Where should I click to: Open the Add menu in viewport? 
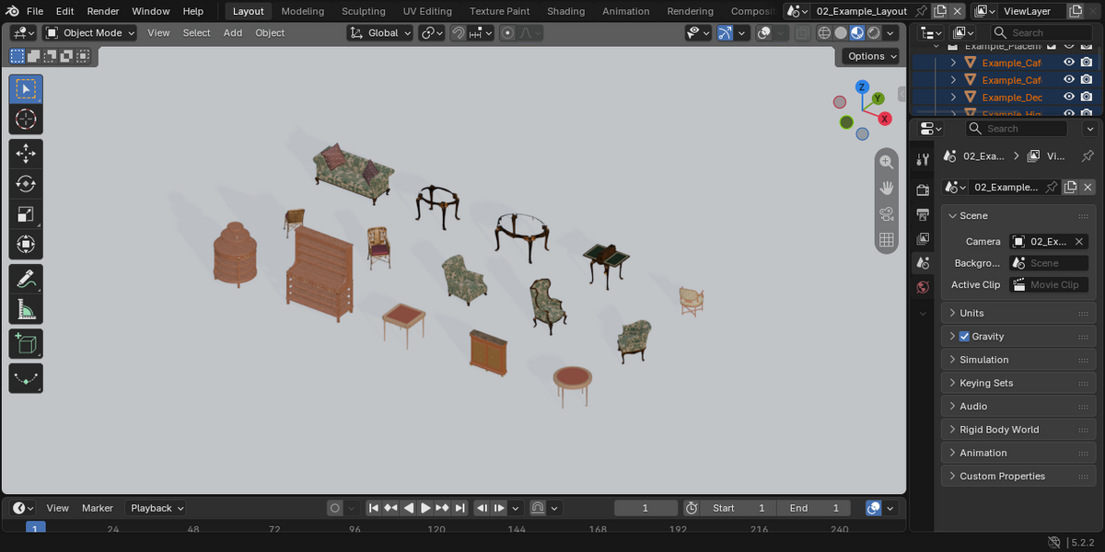coord(233,33)
